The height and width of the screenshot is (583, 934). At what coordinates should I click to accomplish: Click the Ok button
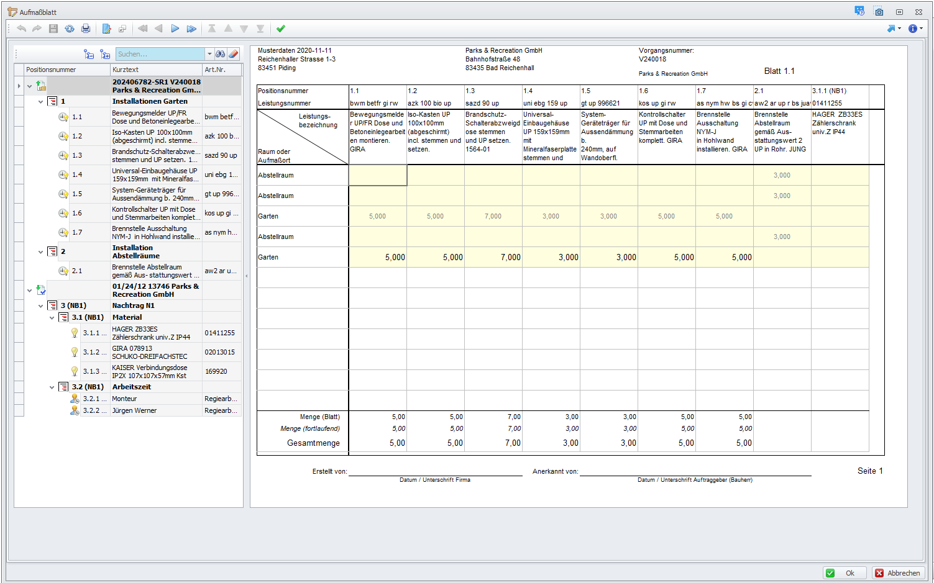pos(845,573)
